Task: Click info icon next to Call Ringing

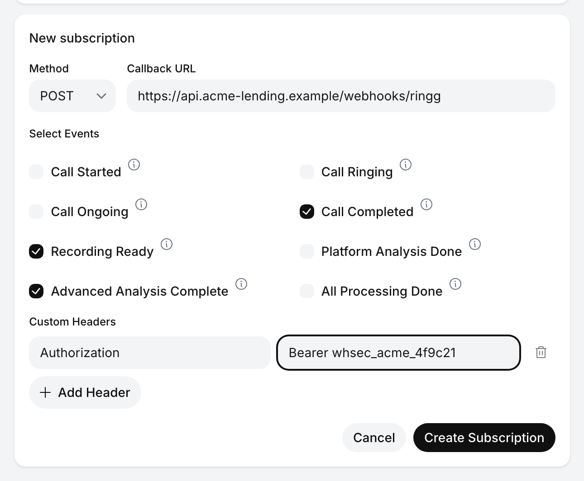Action: [x=406, y=165]
